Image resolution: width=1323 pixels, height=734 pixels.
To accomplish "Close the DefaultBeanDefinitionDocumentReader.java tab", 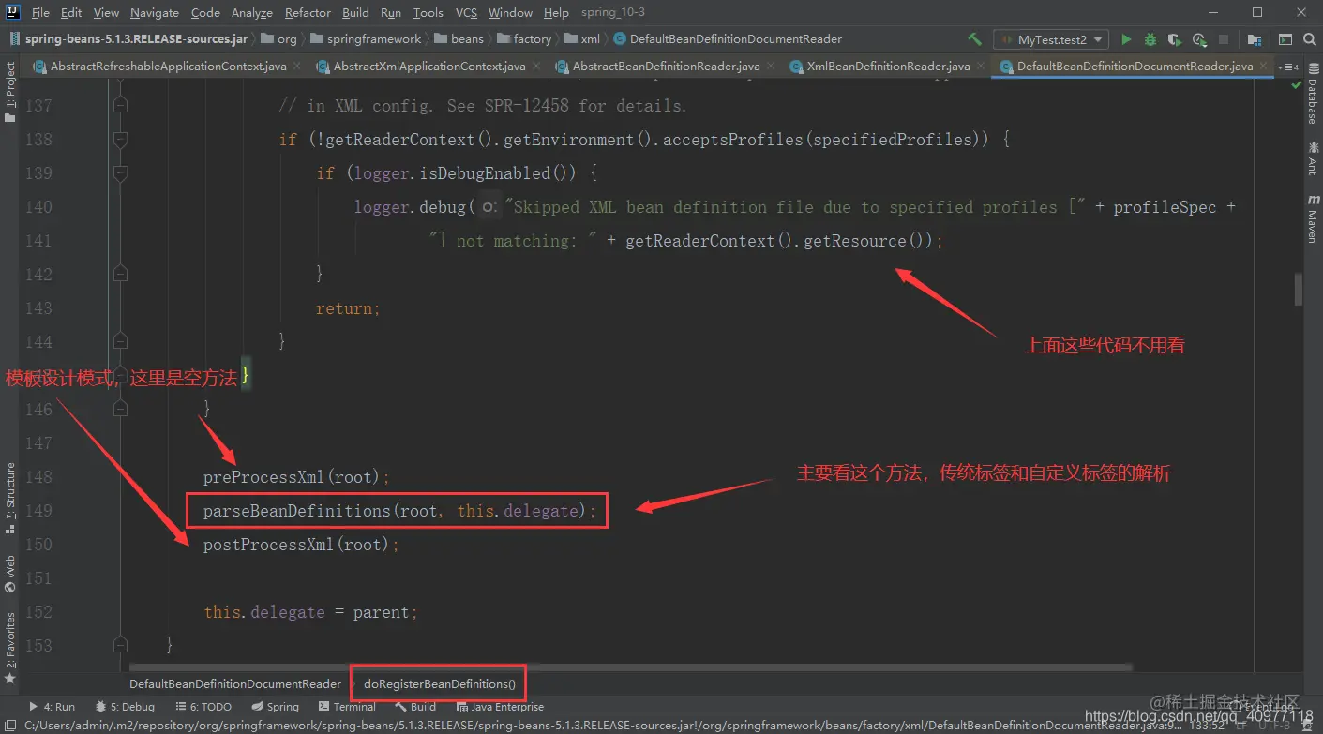I will click(x=1262, y=67).
